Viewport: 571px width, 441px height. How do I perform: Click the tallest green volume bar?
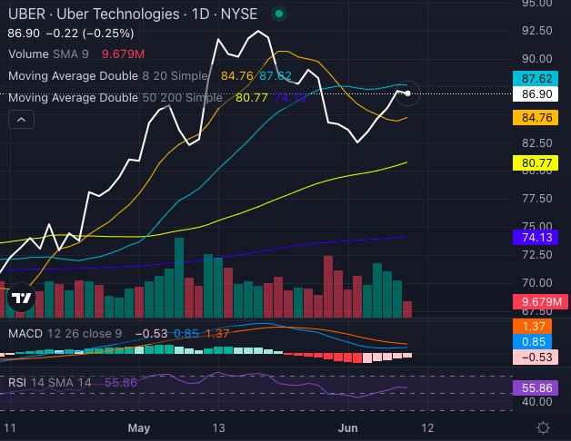click(x=179, y=278)
